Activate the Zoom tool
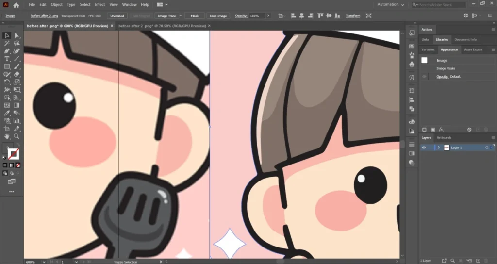 point(17,136)
